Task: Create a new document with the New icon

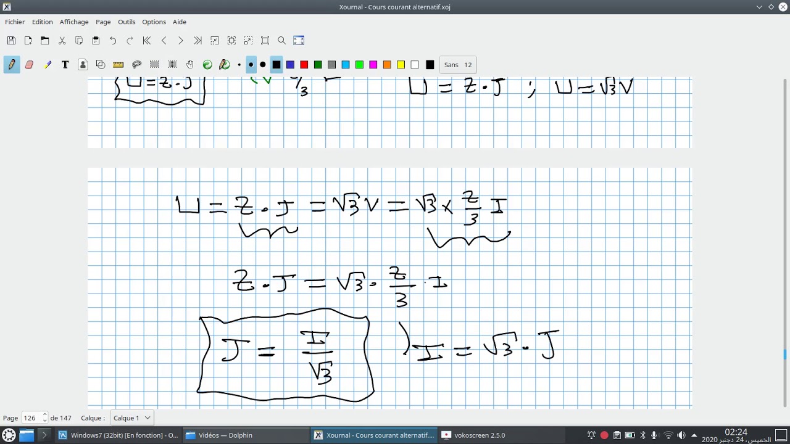Action: pos(28,41)
